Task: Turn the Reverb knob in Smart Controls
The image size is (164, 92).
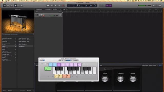Action: [x=133, y=79]
